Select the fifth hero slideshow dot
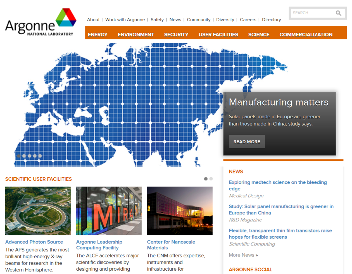This screenshot has height=274, width=352. point(40,156)
